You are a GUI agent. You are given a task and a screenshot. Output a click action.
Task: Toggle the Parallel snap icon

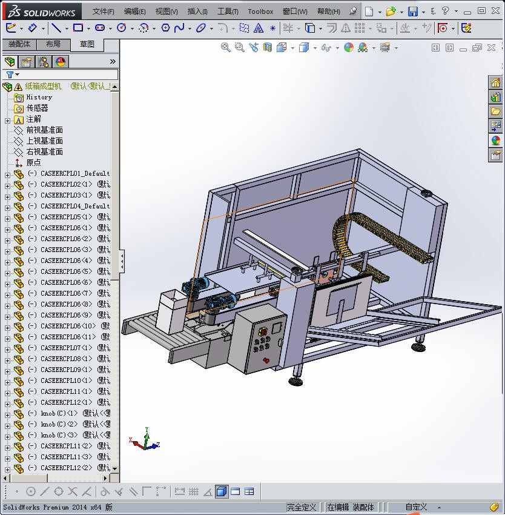[133, 491]
